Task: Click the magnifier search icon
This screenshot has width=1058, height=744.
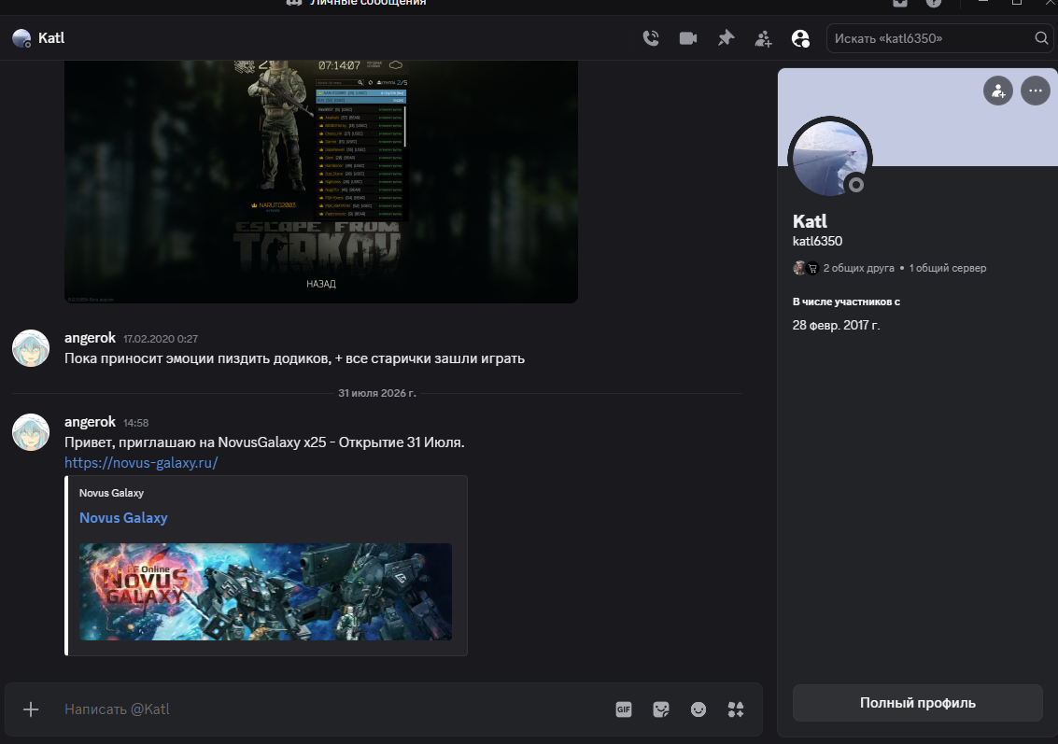Action: coord(1041,38)
